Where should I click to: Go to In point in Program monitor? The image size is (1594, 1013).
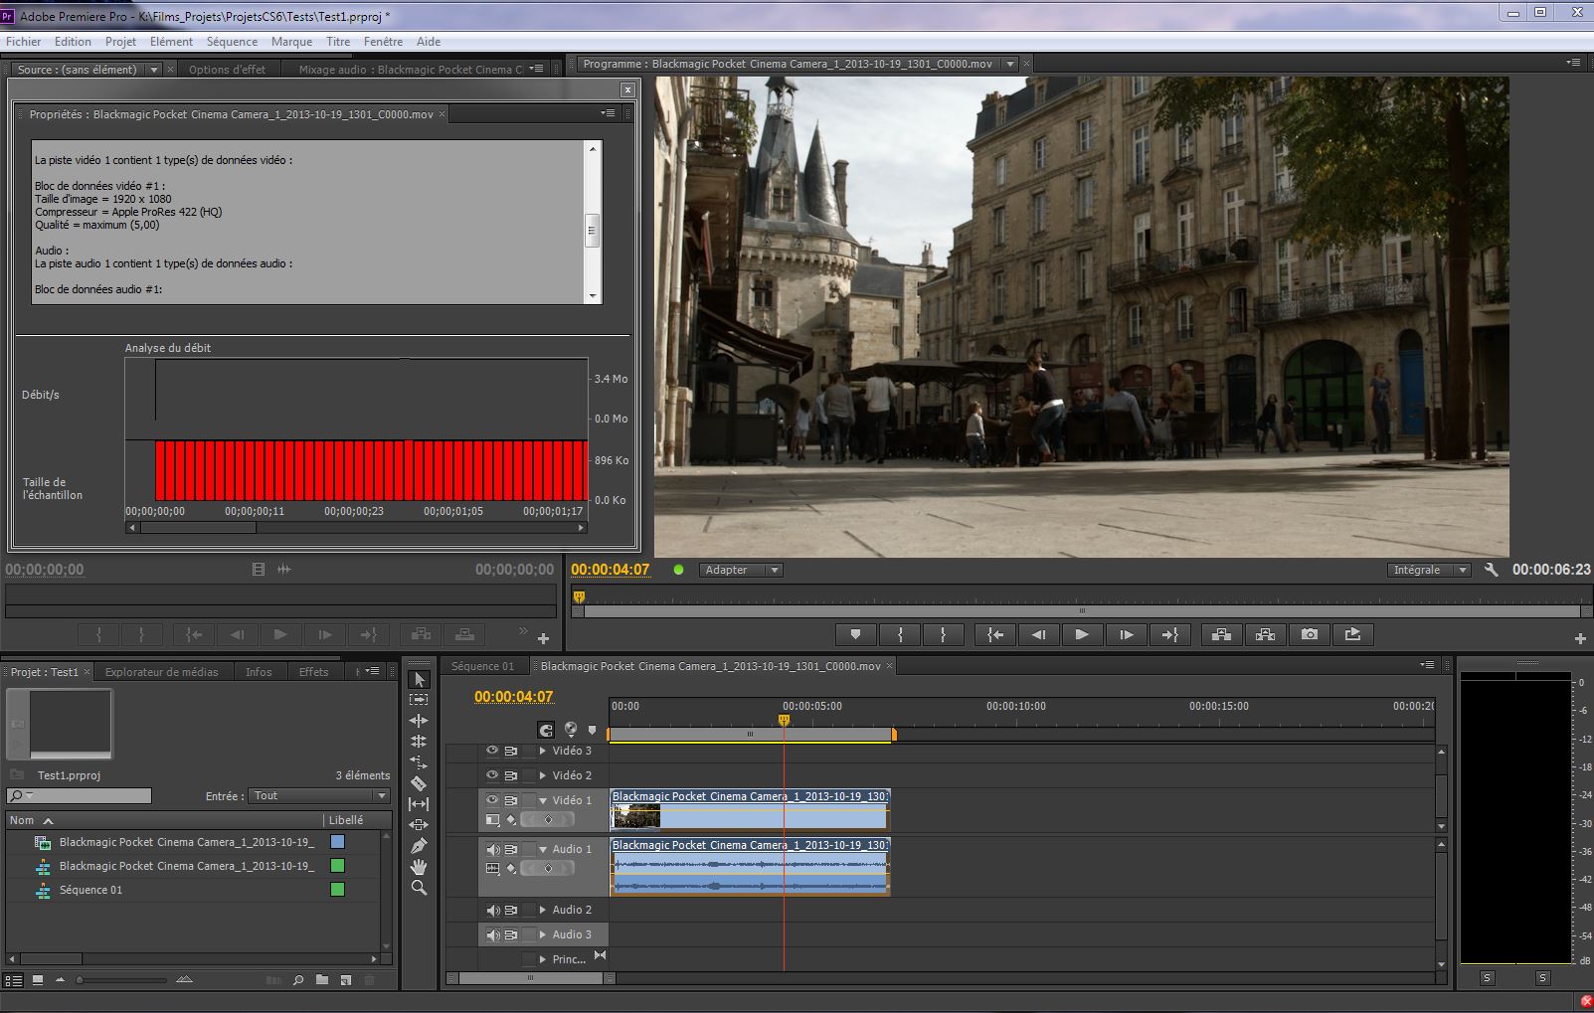pos(994,634)
